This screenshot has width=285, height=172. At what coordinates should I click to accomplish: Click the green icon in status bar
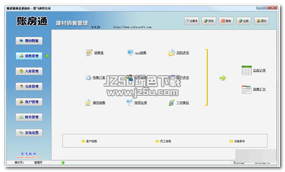point(63,162)
